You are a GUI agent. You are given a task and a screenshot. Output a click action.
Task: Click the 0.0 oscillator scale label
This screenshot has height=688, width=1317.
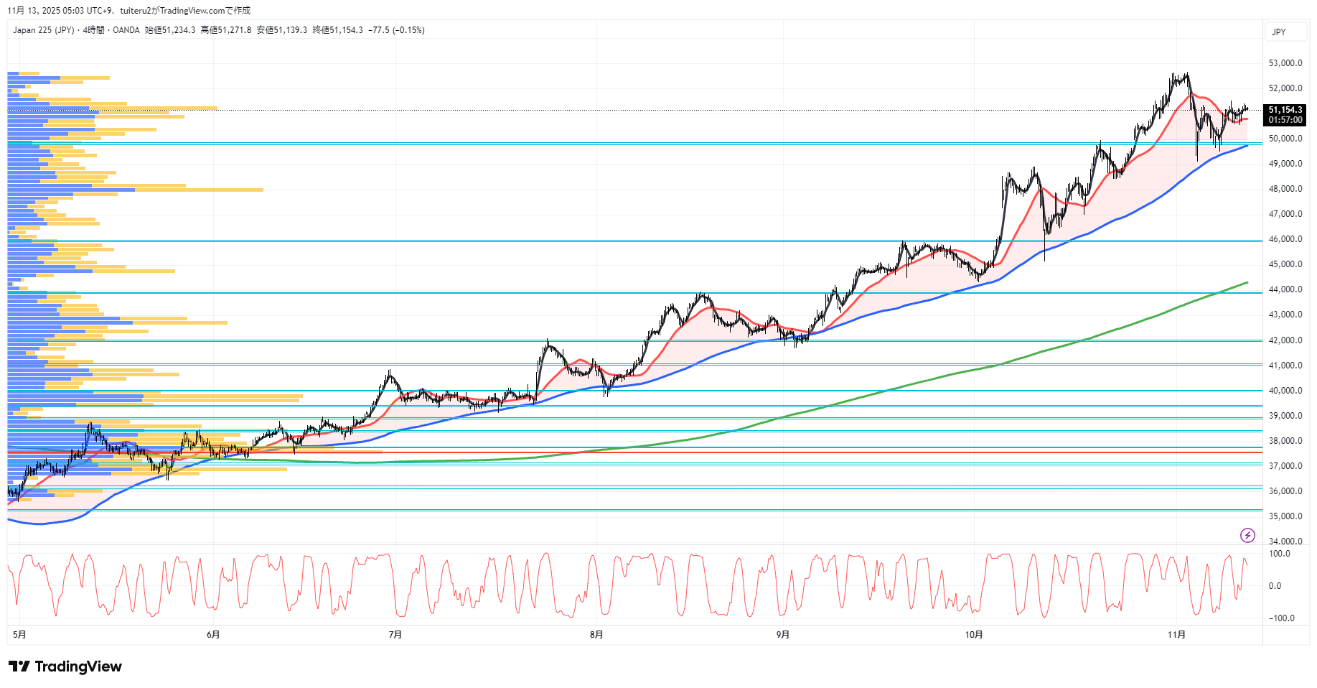[x=1275, y=586]
